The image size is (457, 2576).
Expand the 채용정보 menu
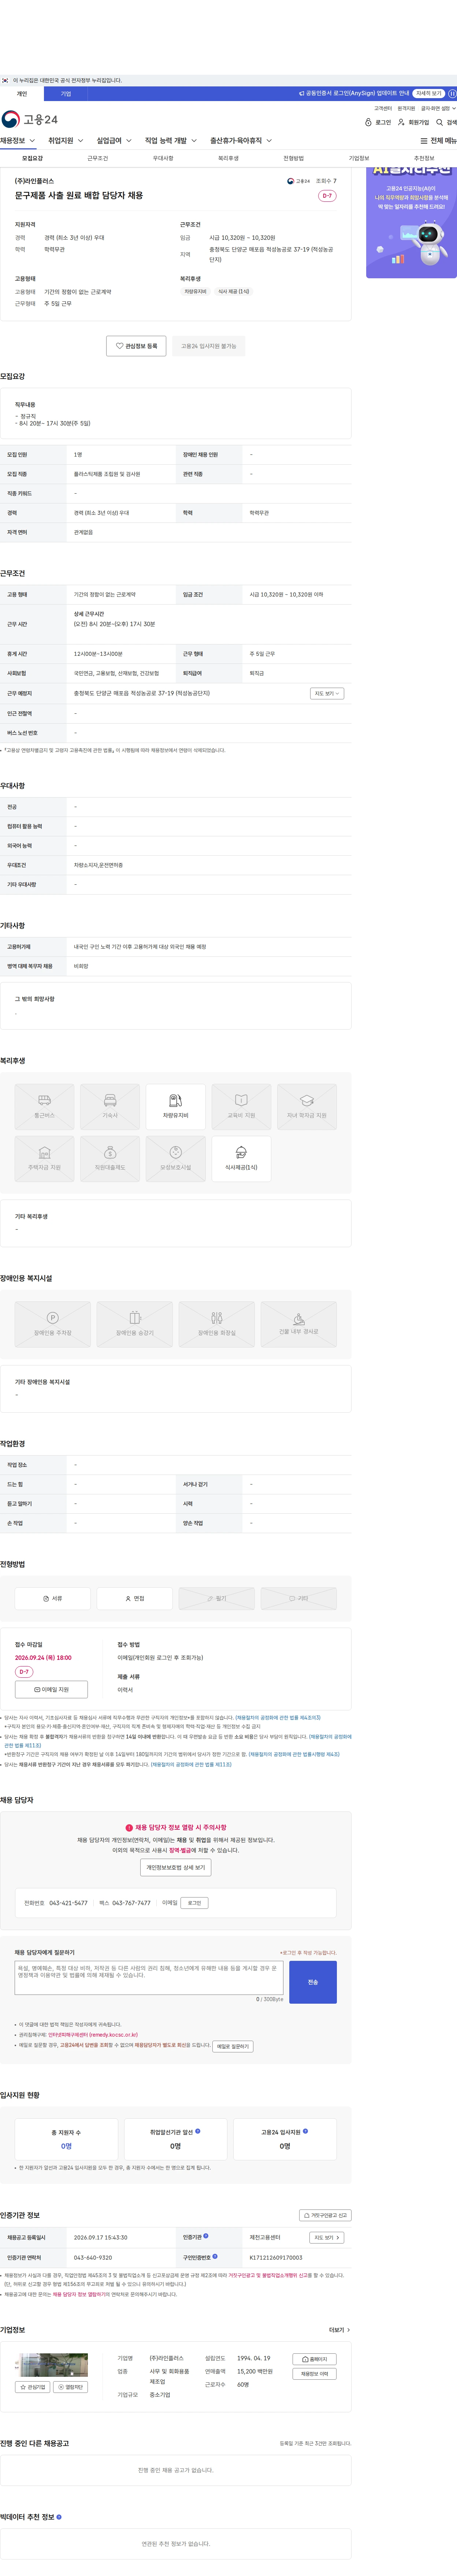pos(18,141)
